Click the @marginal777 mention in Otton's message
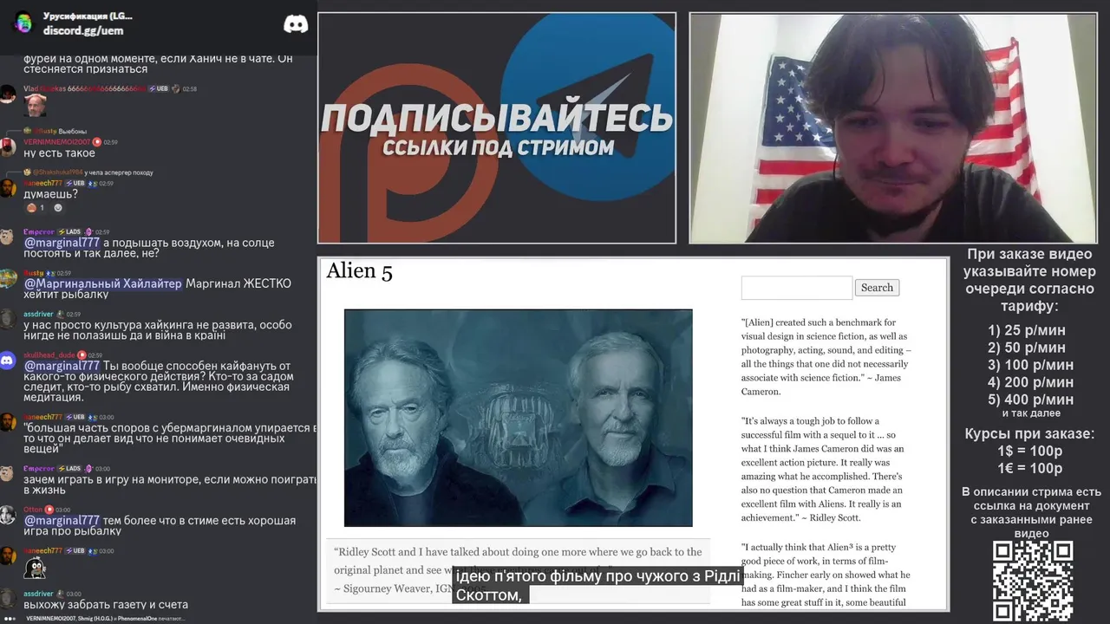1110x624 pixels. tap(62, 520)
